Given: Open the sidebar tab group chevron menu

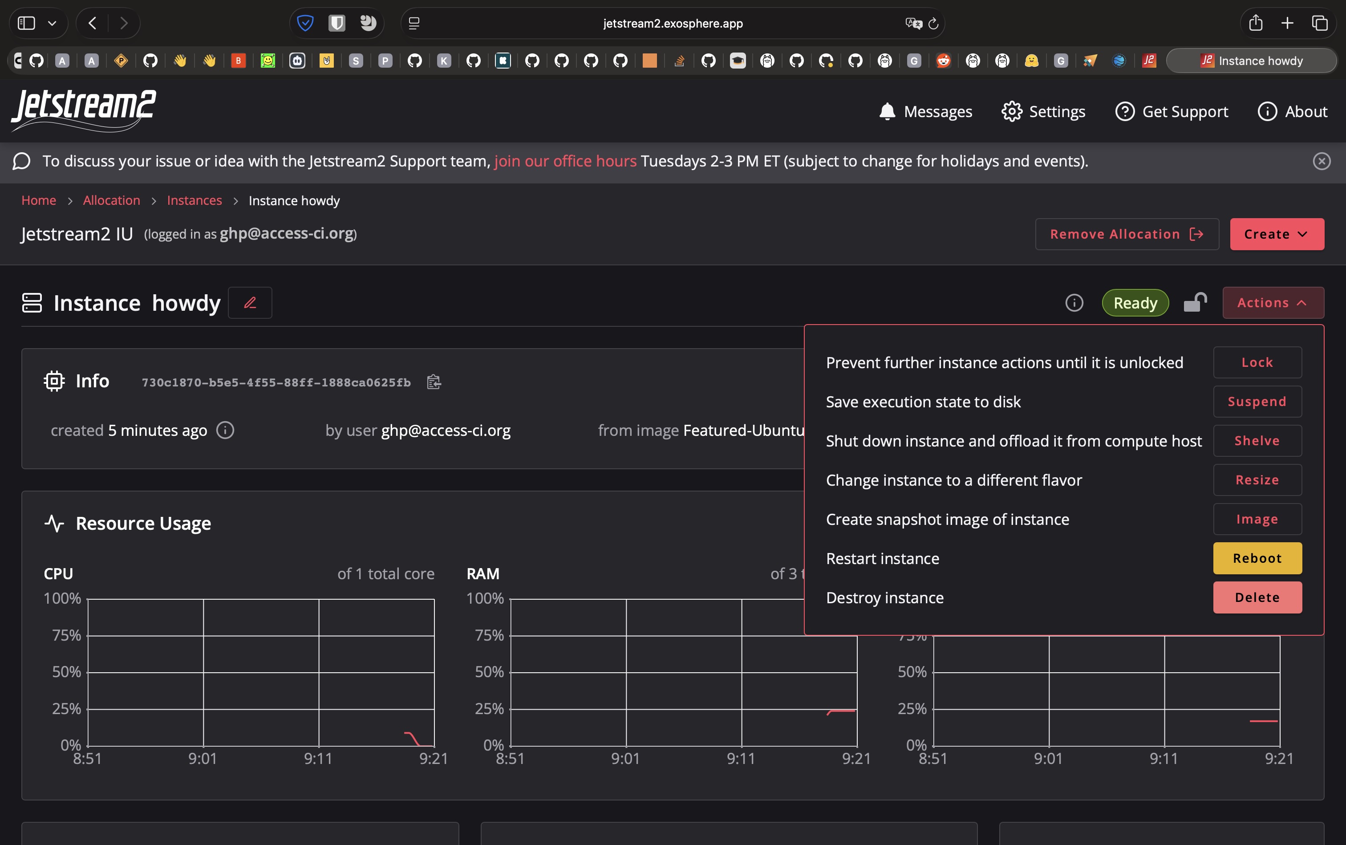Looking at the screenshot, I should (x=52, y=23).
